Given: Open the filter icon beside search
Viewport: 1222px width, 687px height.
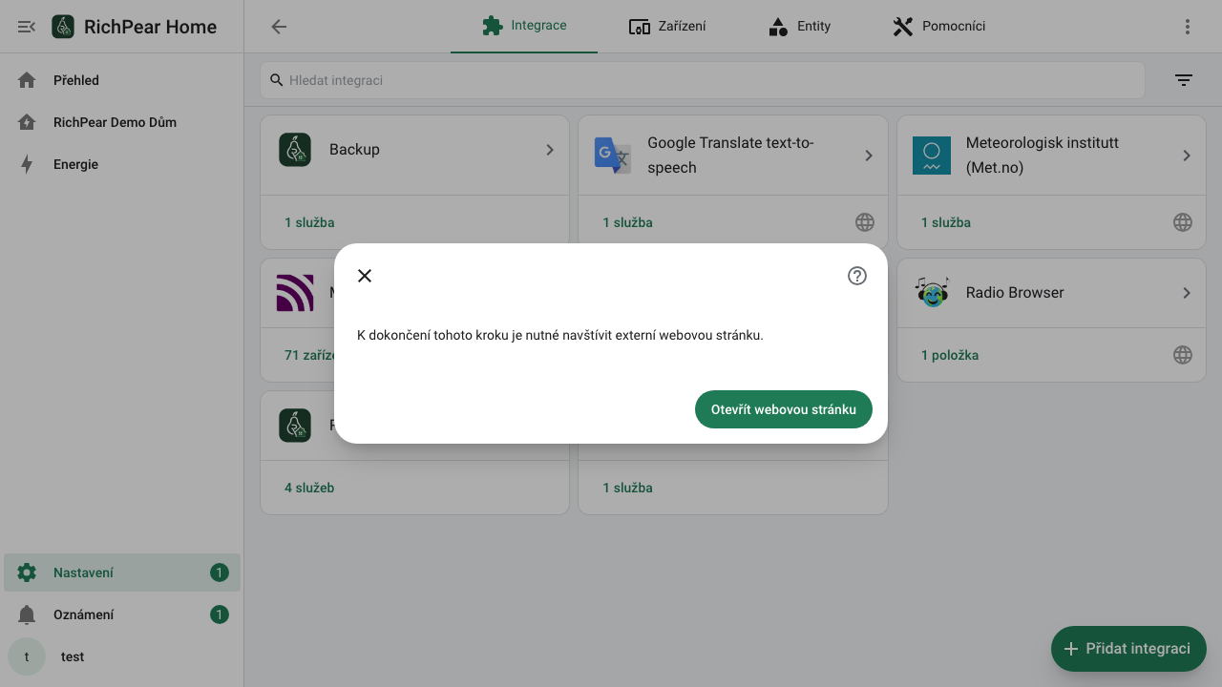Looking at the screenshot, I should (1184, 80).
